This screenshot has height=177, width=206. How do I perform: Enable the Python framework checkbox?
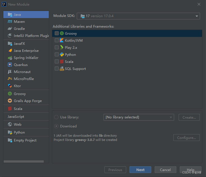coord(57,54)
